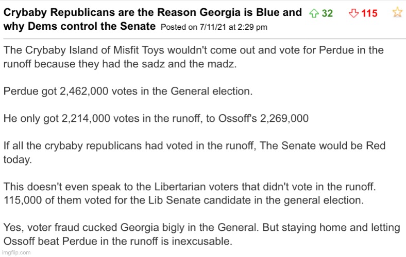Click 'Ossoff beat Perdue in the runoff' line

pyautogui.click(x=118, y=241)
